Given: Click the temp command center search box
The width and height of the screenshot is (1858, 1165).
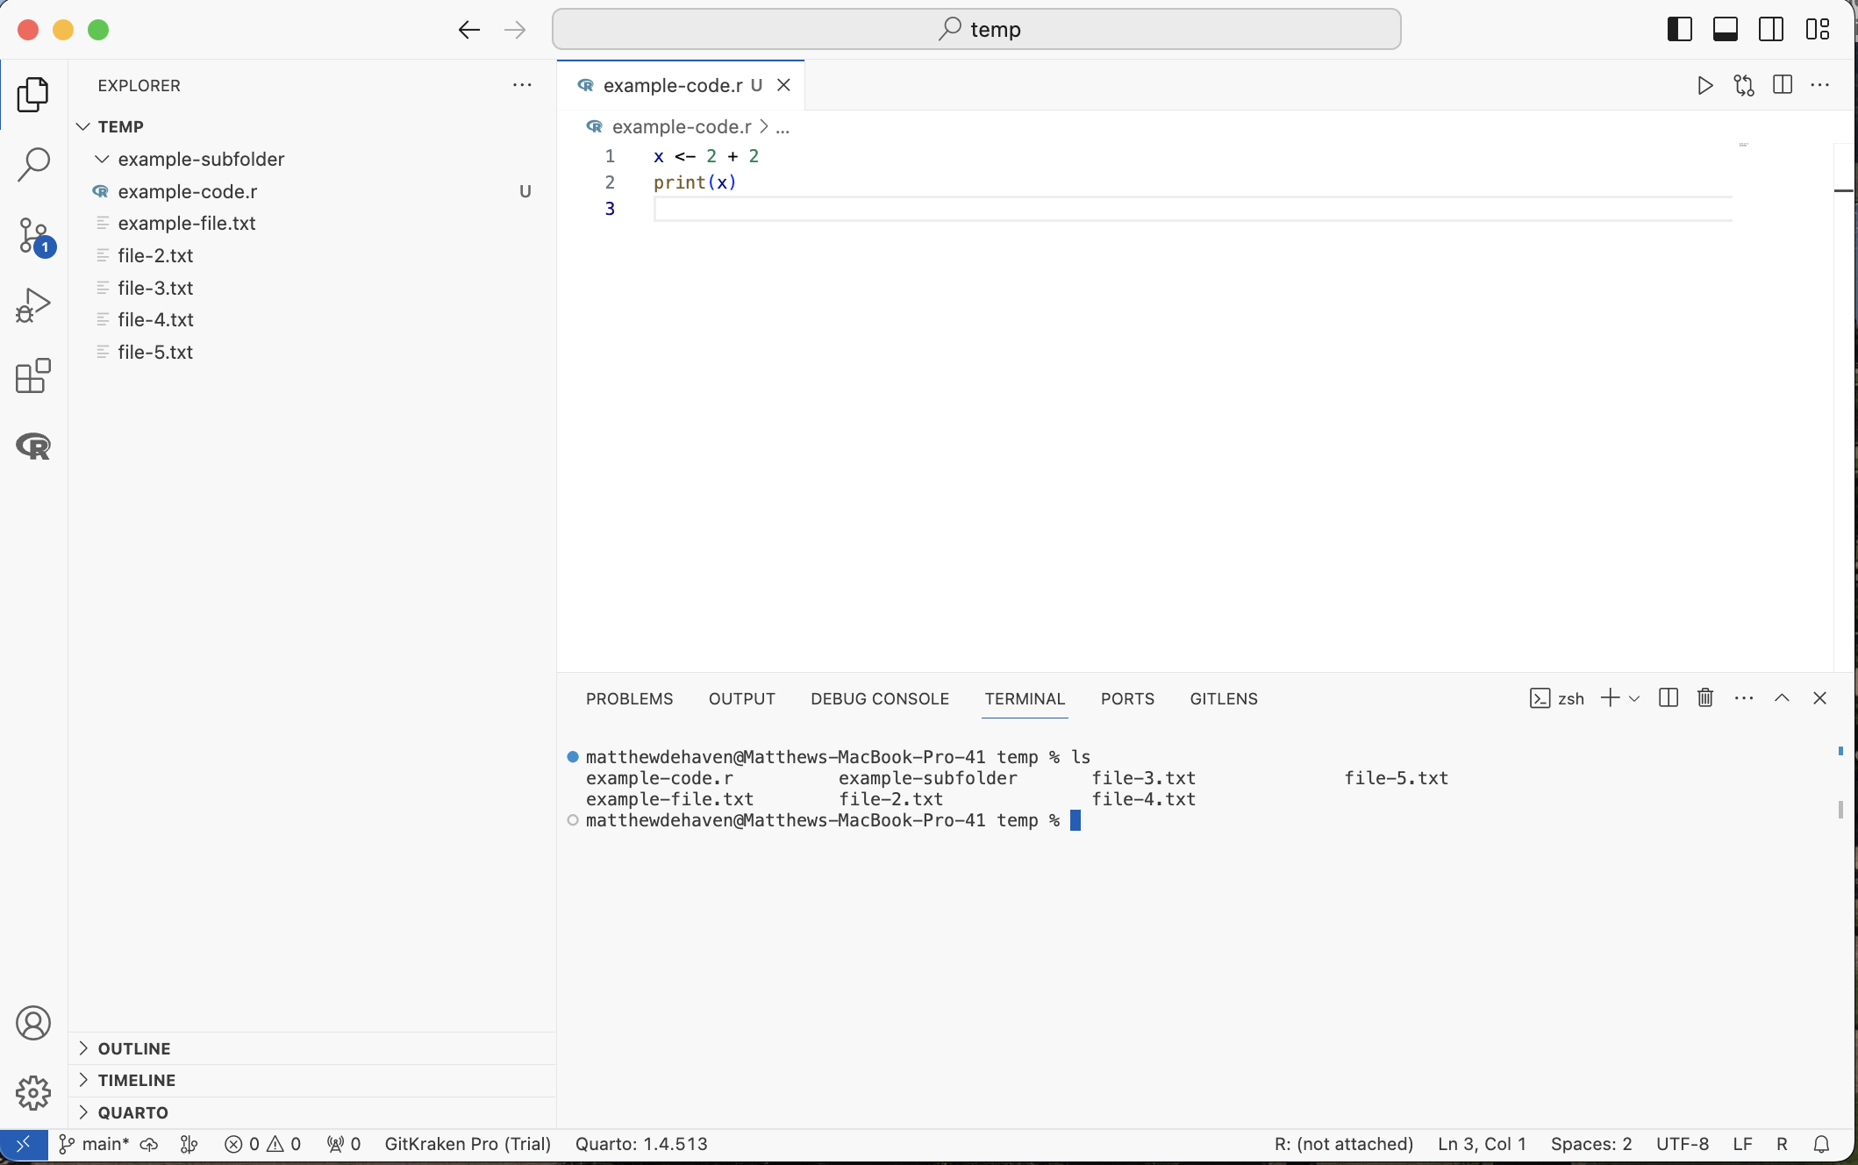Looking at the screenshot, I should [976, 29].
